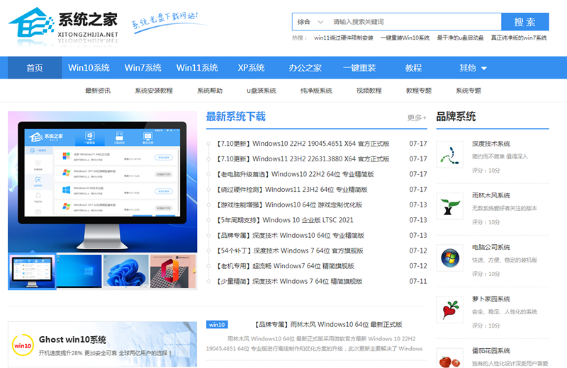
Task: Open 雨林木风 Windows10 64位 最新正式版 article
Action: point(328,325)
